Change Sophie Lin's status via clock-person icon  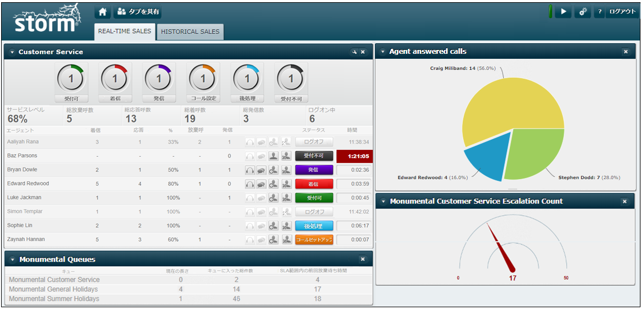tap(274, 226)
